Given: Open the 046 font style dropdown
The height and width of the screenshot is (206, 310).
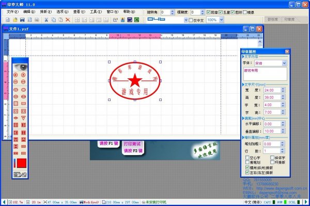Looking at the screenshot, I should (x=186, y=20).
